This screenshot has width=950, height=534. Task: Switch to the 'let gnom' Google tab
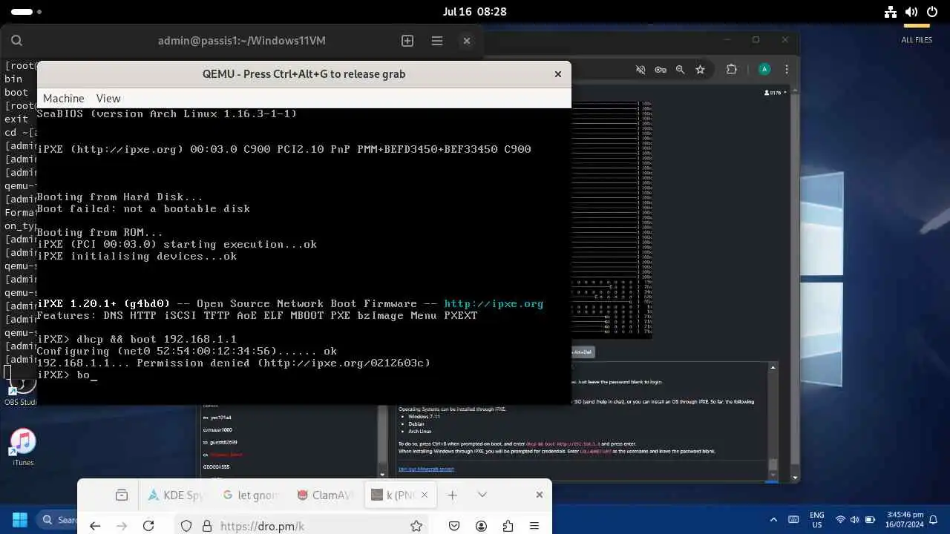tap(250, 495)
